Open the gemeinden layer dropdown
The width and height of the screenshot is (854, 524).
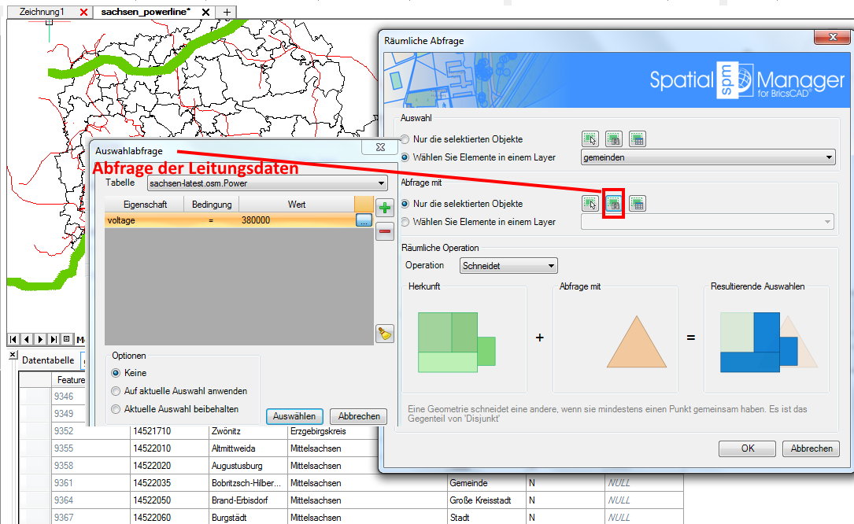[830, 157]
